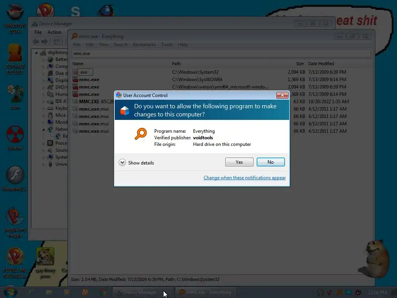Select Mice device category icon
The width and height of the screenshot is (397, 298).
click(x=50, y=115)
